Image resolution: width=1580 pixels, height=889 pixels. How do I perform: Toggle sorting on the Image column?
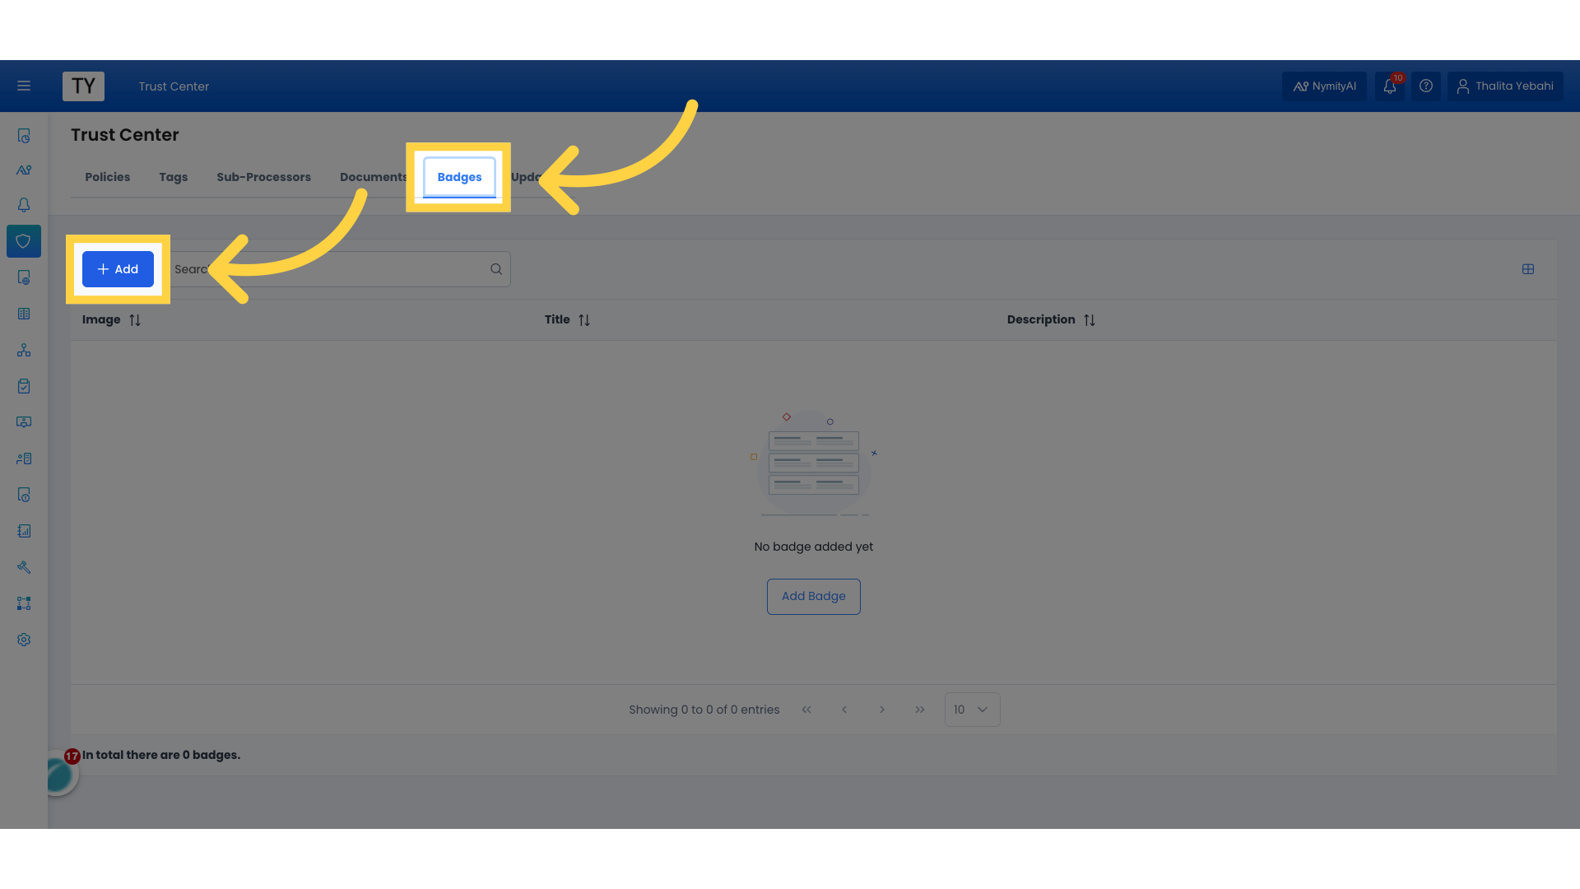[134, 319]
